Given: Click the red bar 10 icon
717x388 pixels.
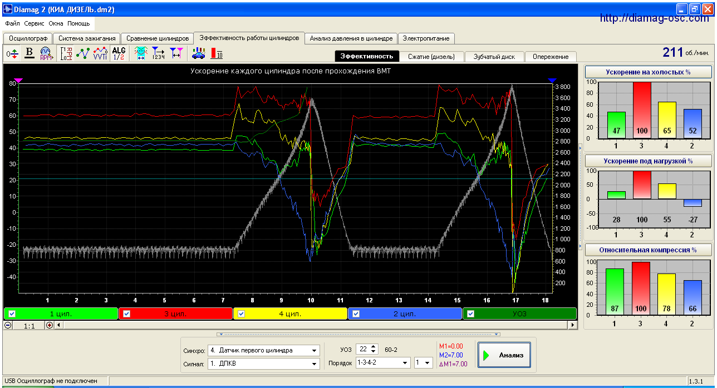Looking at the screenshot, I should pyautogui.click(x=217, y=53).
